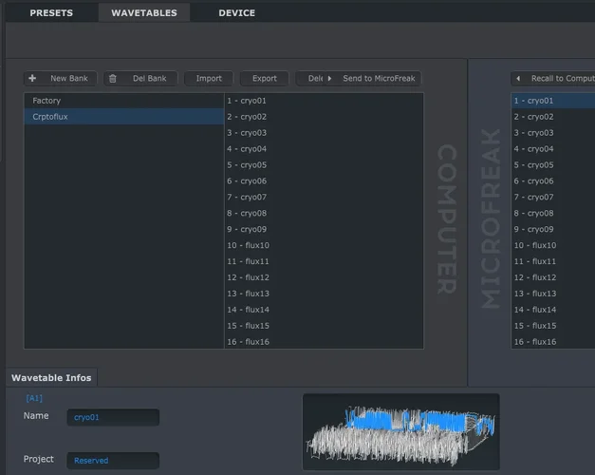595x475 pixels.
Task: Select '7 - cryo07' in MicroFreak list
Action: tap(553, 198)
